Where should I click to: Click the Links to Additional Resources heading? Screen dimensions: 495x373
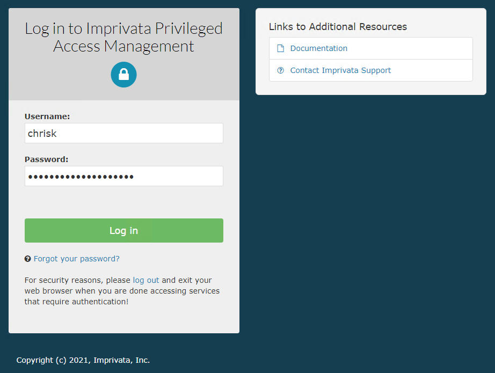[338, 26]
